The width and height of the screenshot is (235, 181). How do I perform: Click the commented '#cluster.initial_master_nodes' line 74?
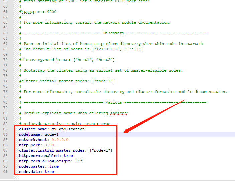[67, 81]
